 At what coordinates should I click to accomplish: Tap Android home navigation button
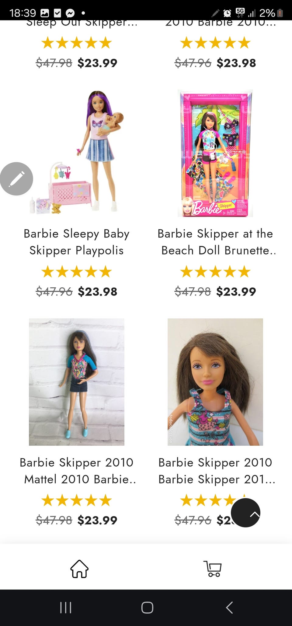pyautogui.click(x=147, y=607)
